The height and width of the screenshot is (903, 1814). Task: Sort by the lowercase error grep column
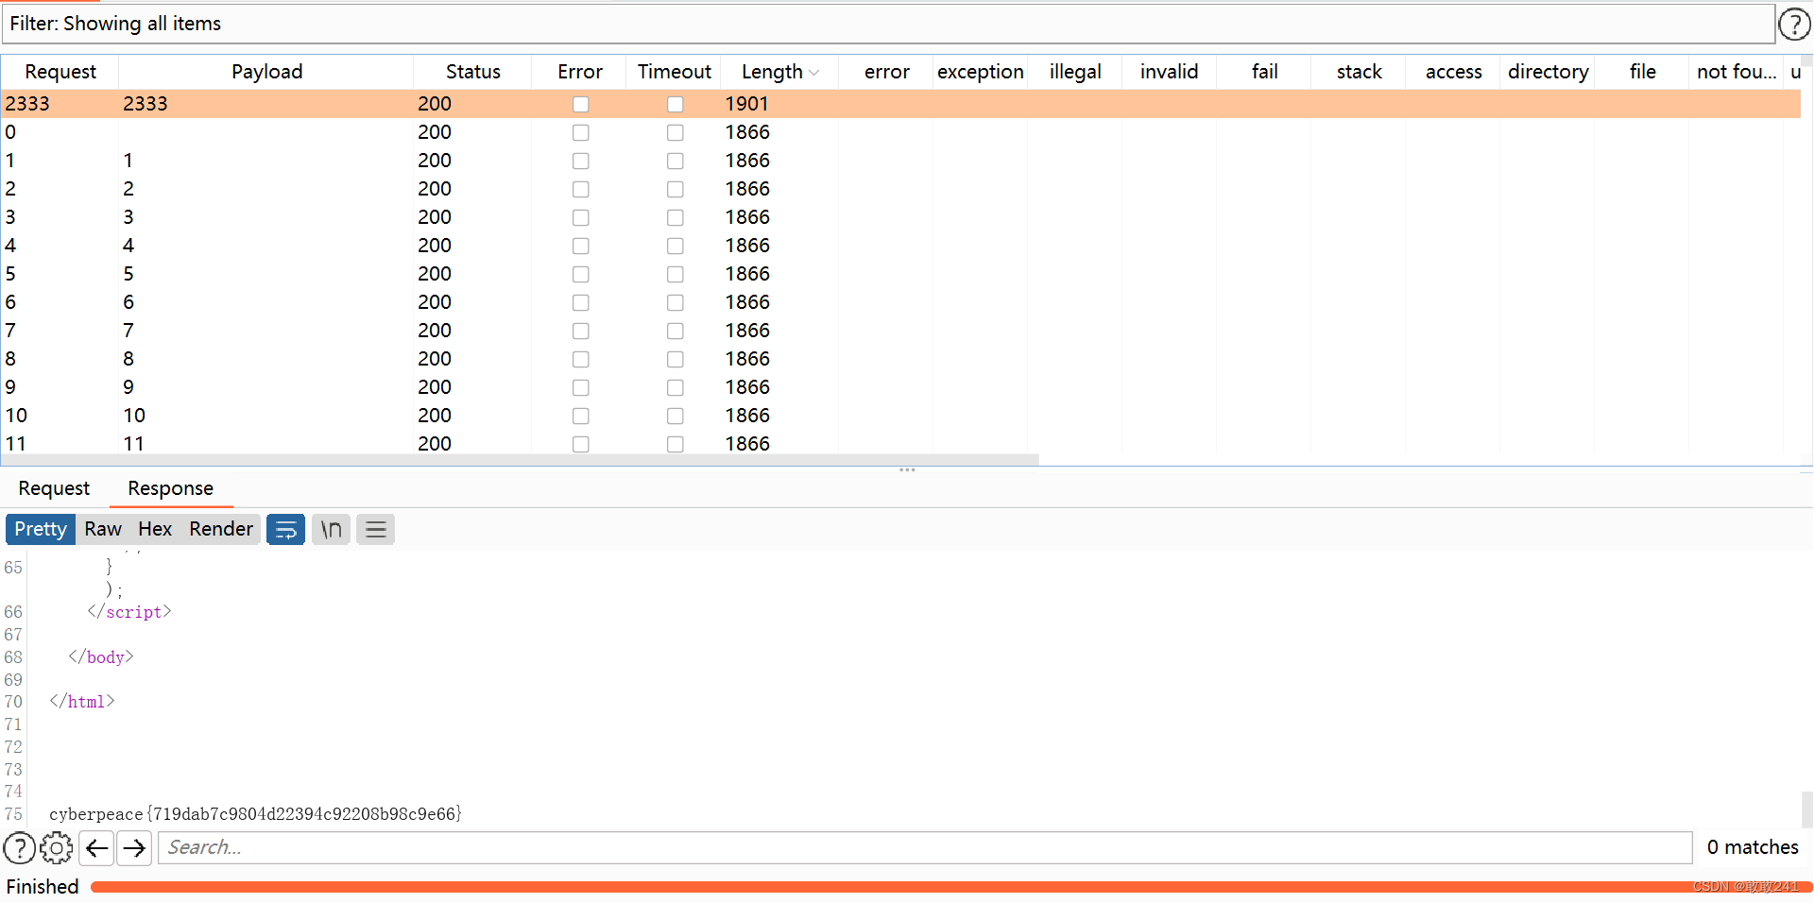coord(886,72)
